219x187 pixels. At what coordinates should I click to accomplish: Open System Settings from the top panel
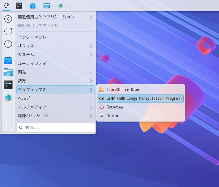tap(19, 6)
